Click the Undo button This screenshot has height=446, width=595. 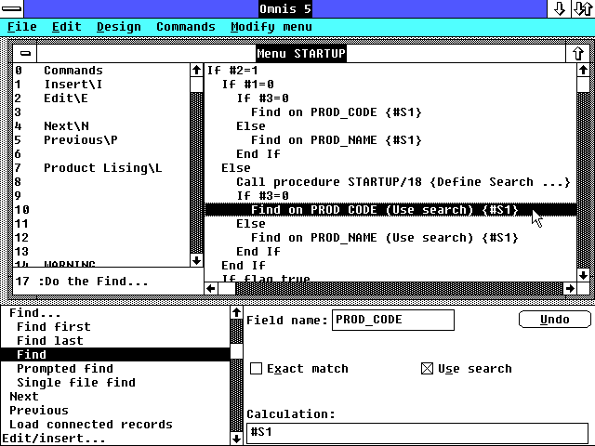click(554, 320)
